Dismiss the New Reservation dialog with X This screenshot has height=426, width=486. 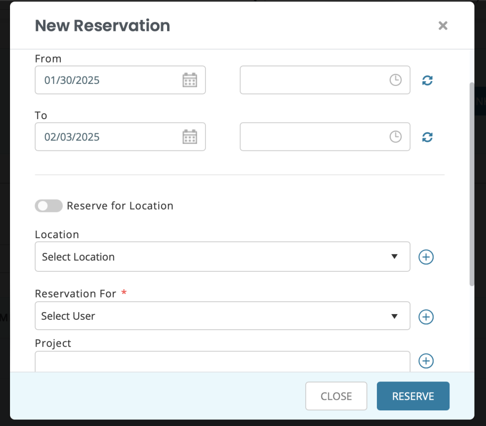coord(443,26)
